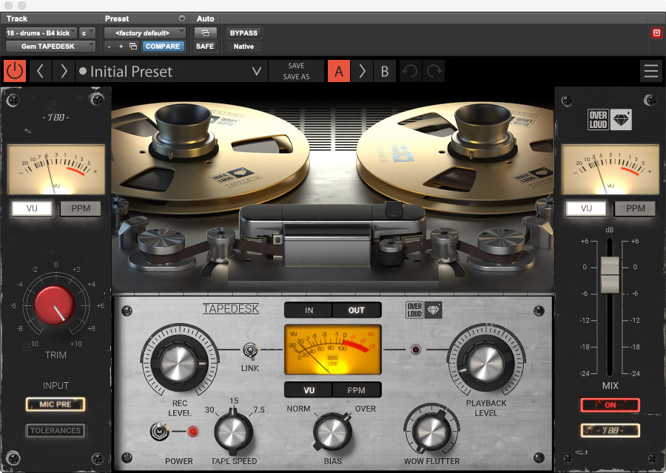
Task: Click SAVE preset button
Action: pos(296,66)
